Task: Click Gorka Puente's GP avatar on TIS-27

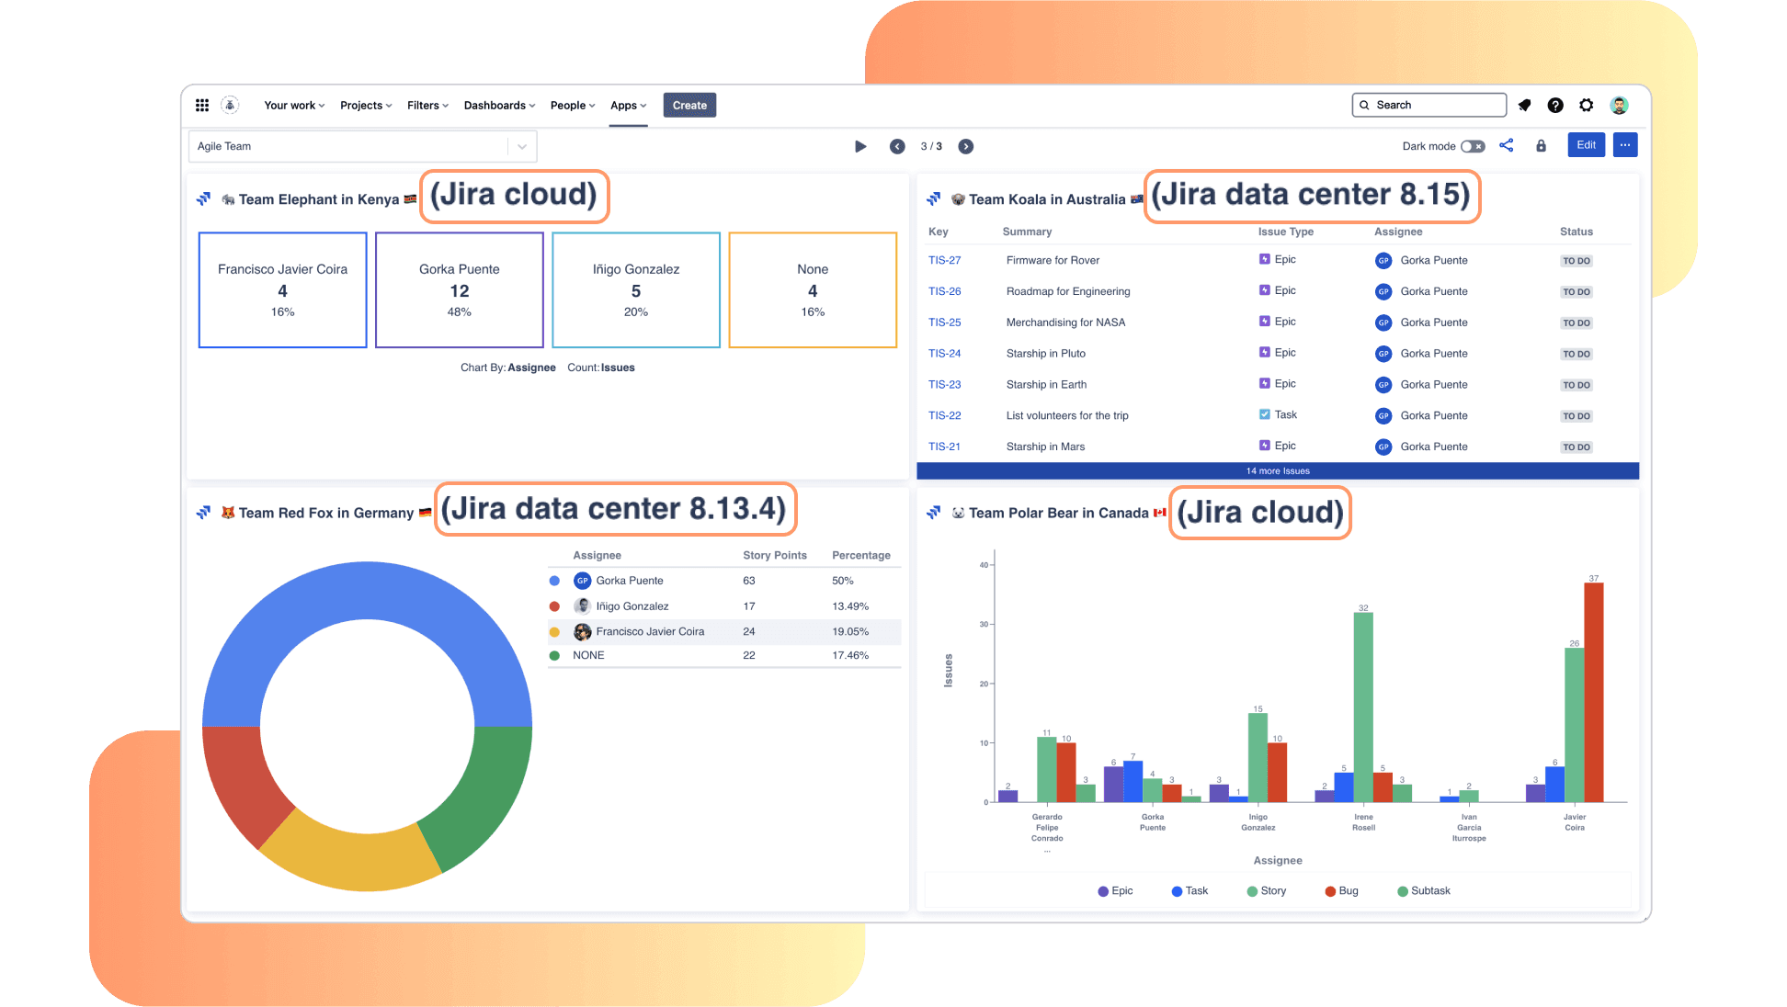Action: [1383, 260]
